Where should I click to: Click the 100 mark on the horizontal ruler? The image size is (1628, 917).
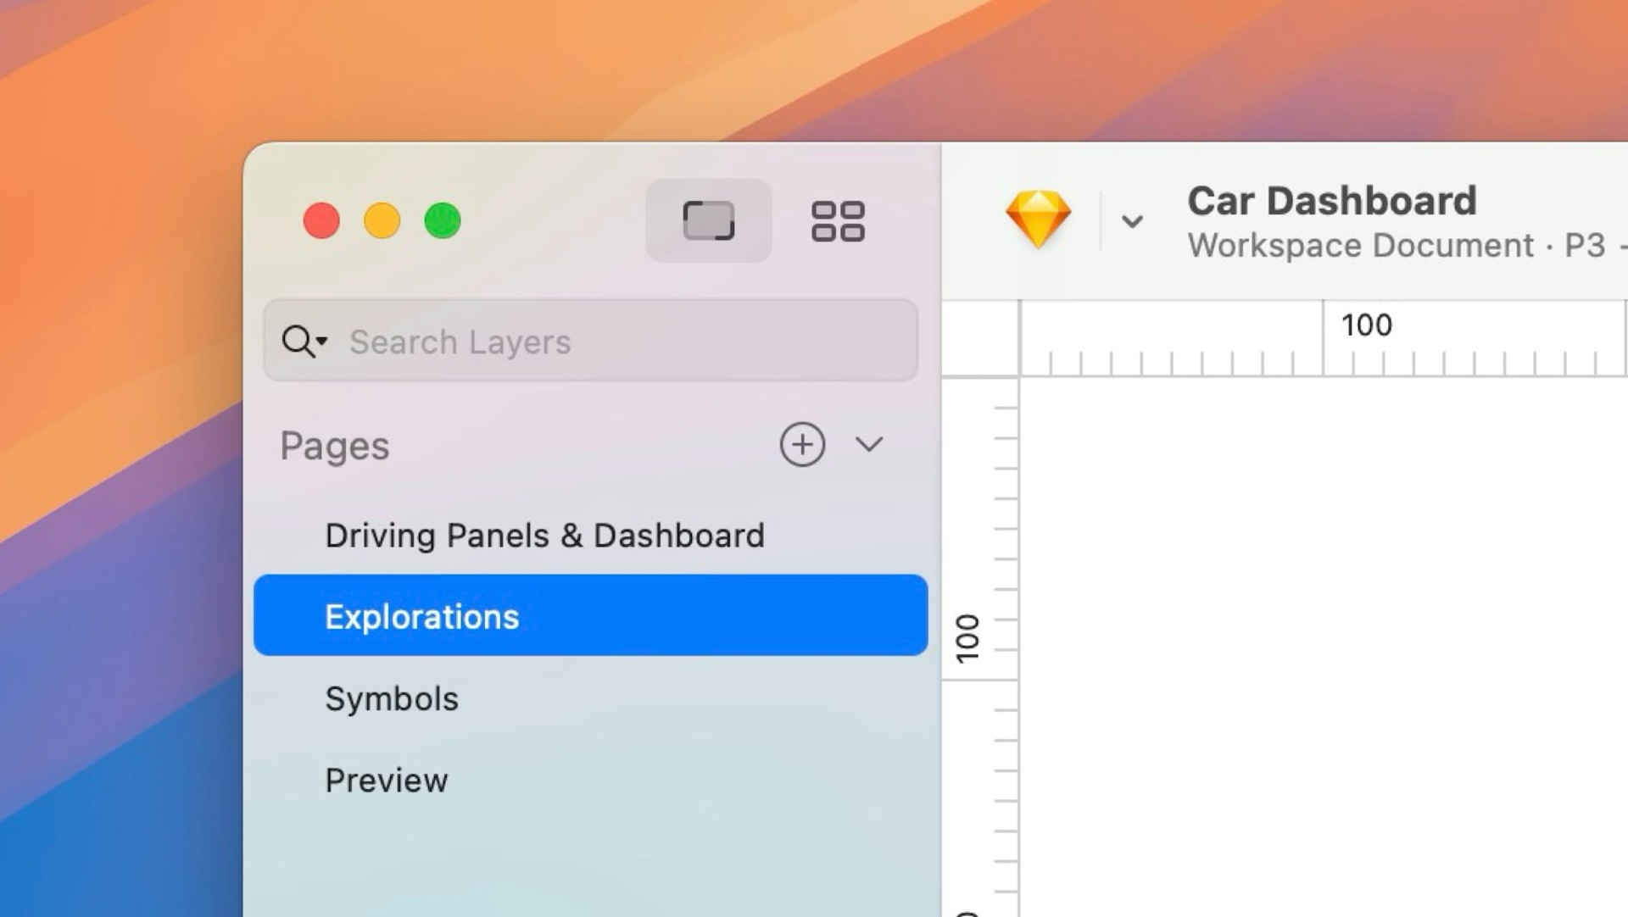pyautogui.click(x=1367, y=324)
